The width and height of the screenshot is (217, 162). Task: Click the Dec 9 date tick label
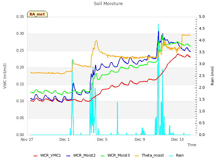tap(140, 139)
